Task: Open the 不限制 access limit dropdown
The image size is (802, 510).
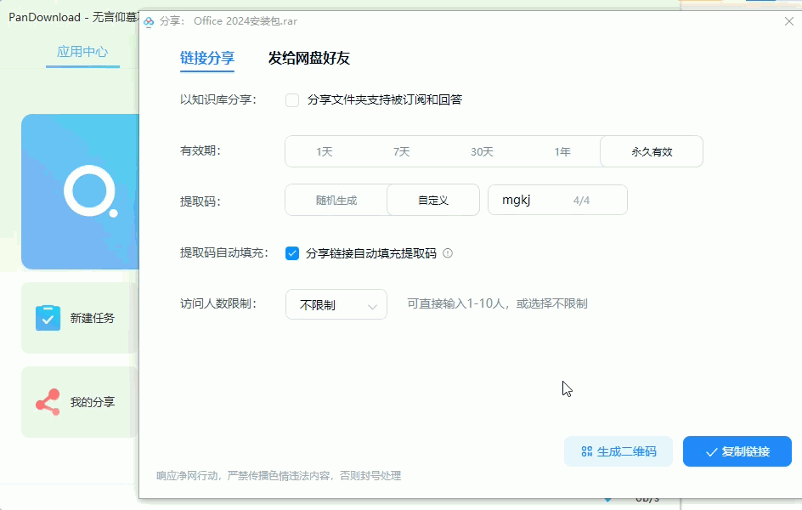Action: click(x=336, y=304)
